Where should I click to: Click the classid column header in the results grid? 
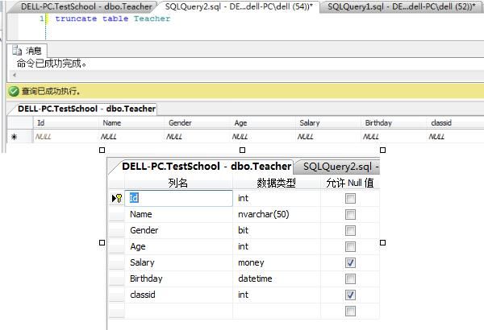(456, 123)
